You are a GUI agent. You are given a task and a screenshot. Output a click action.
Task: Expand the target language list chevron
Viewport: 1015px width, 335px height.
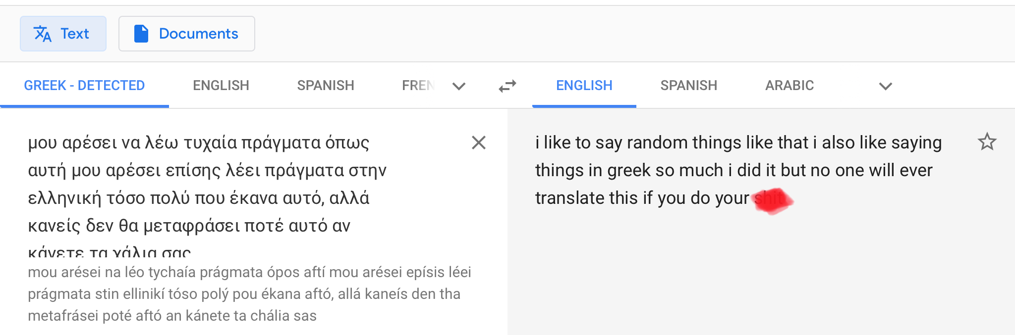click(885, 86)
